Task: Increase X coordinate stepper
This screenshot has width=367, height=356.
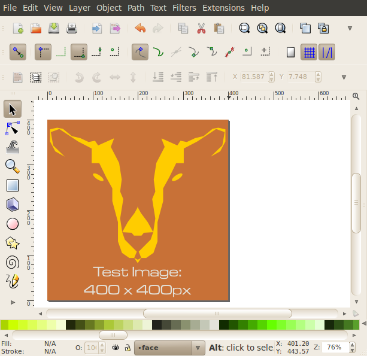Action: [x=271, y=74]
